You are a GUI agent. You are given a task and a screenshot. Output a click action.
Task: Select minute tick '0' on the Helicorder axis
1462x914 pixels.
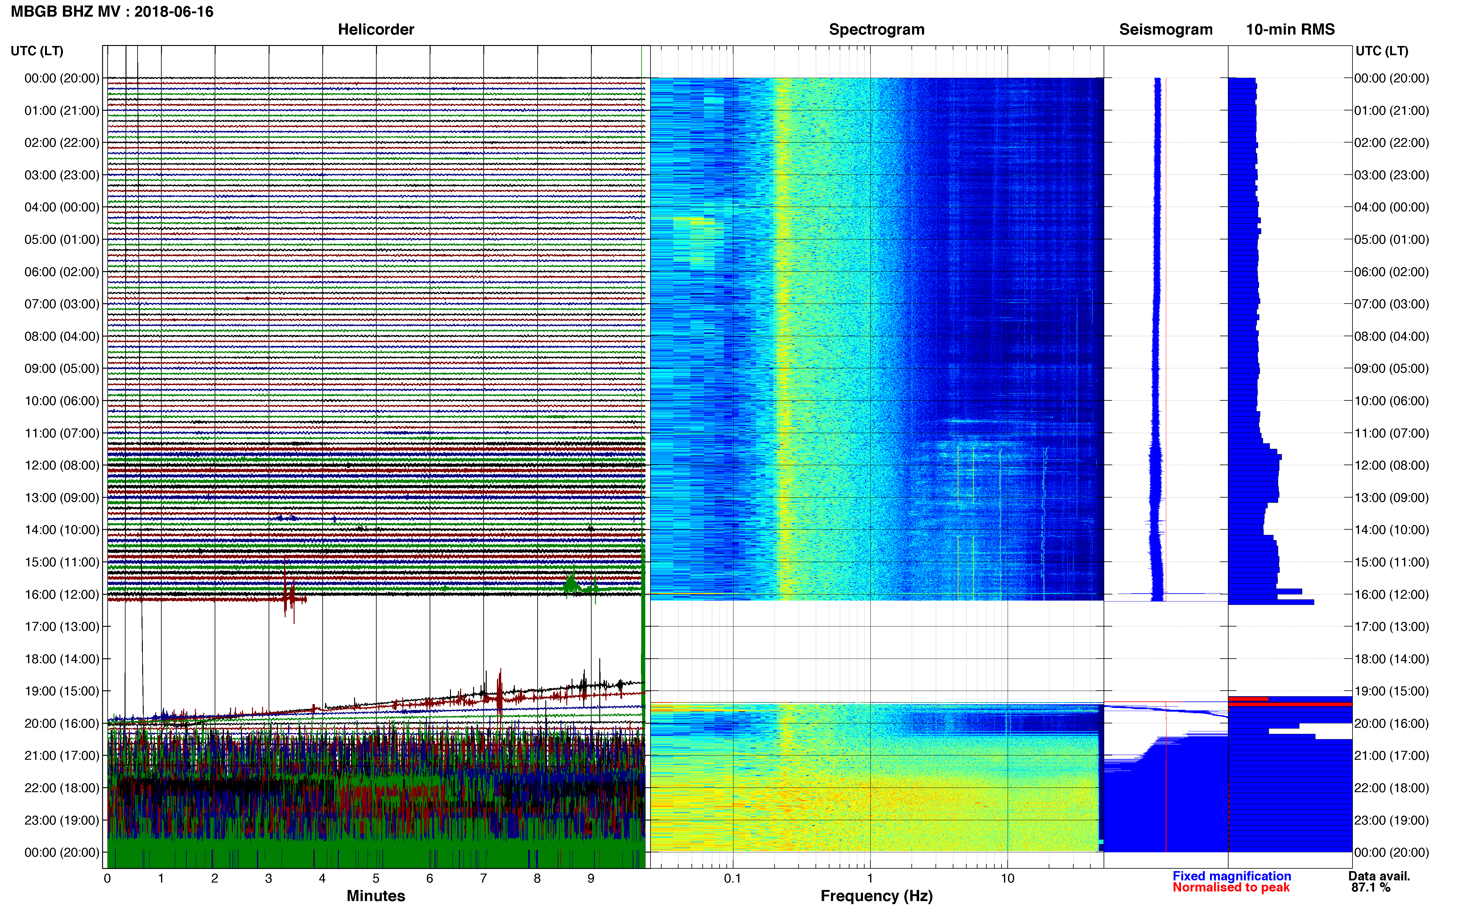click(107, 878)
